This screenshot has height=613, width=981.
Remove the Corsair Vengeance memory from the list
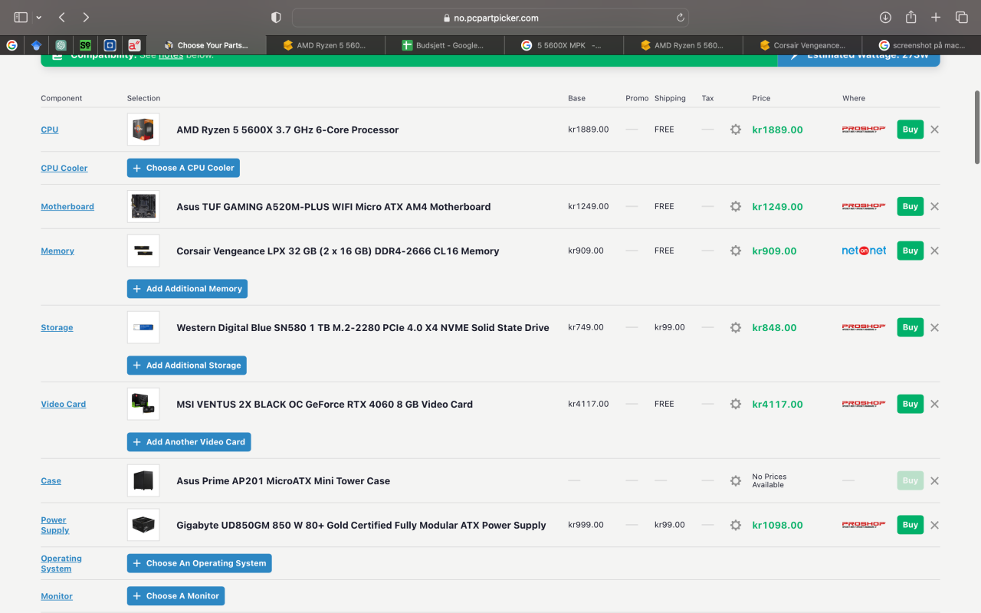tap(934, 251)
